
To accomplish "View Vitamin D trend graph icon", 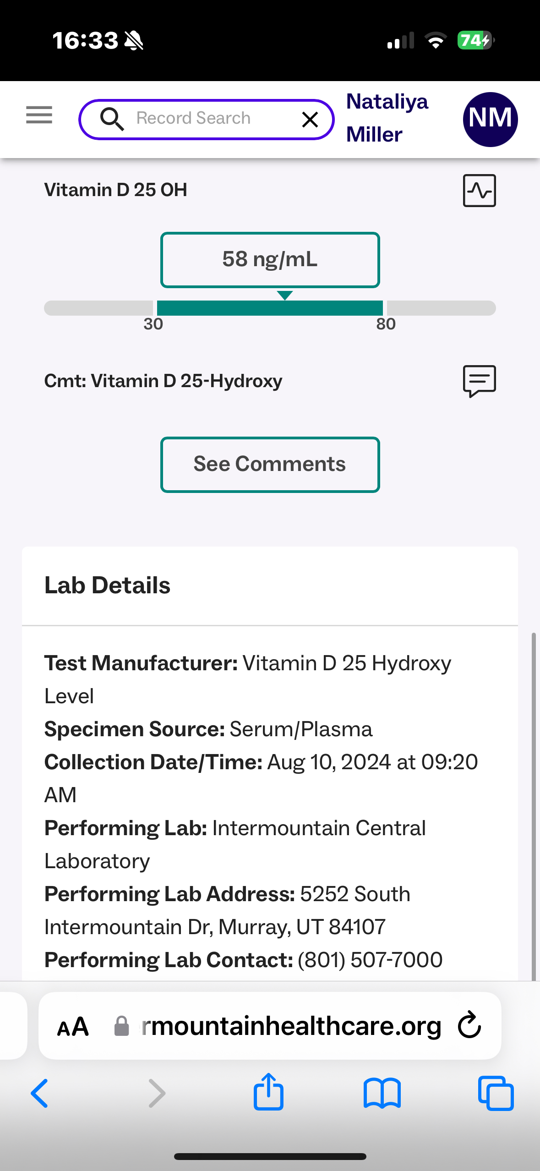I will click(479, 191).
